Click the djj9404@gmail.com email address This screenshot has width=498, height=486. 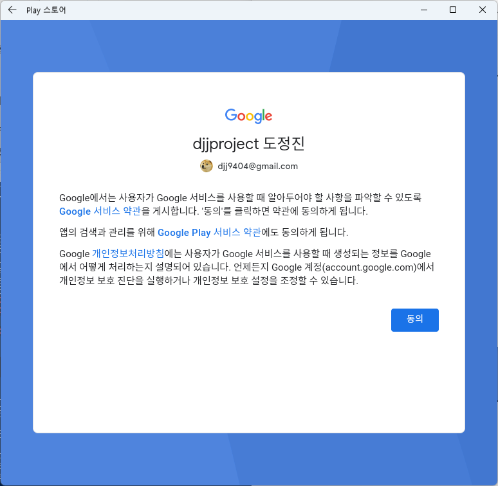tap(257, 166)
